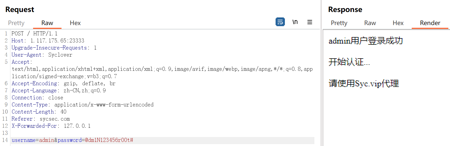Viewport: 450px width, 146px height.
Task: Open the request hamburger menu
Action: [309, 22]
